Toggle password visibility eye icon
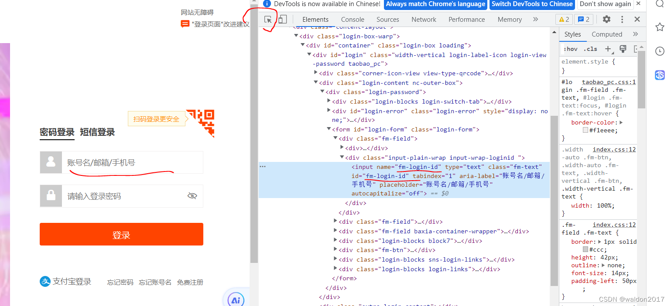This screenshot has height=306, width=671. coord(192,196)
